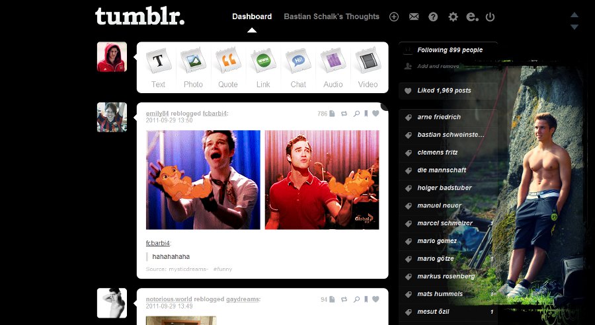This screenshot has width=595, height=325.
Task: Open the markus rosenberg tracked tag
Action: (446, 277)
